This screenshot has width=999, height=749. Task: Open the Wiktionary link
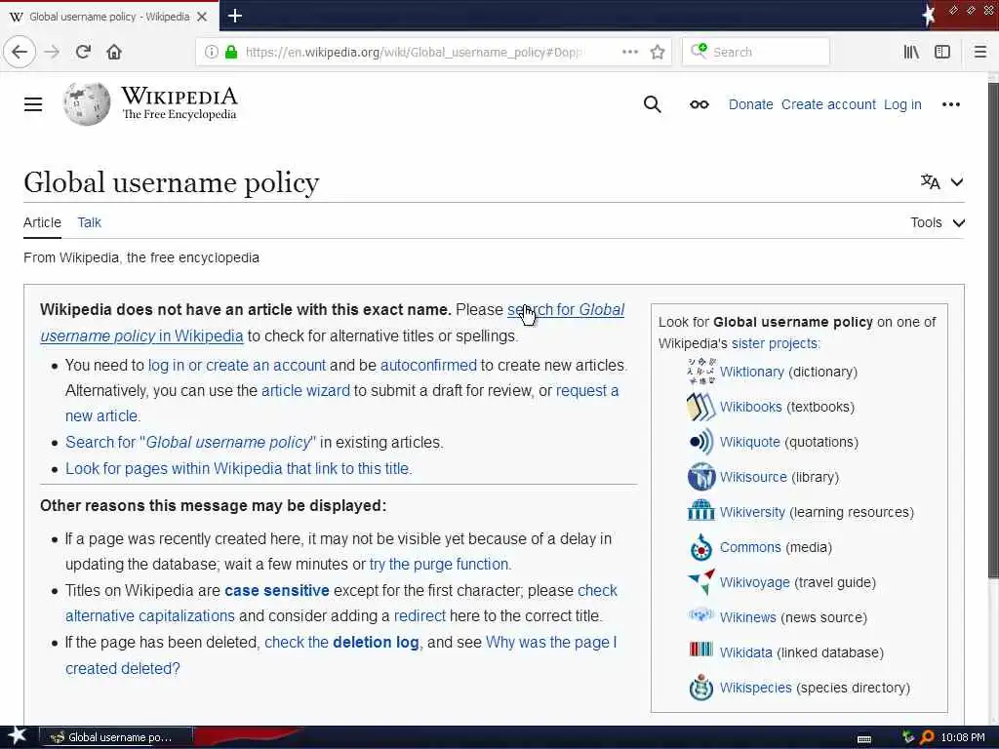tap(752, 372)
